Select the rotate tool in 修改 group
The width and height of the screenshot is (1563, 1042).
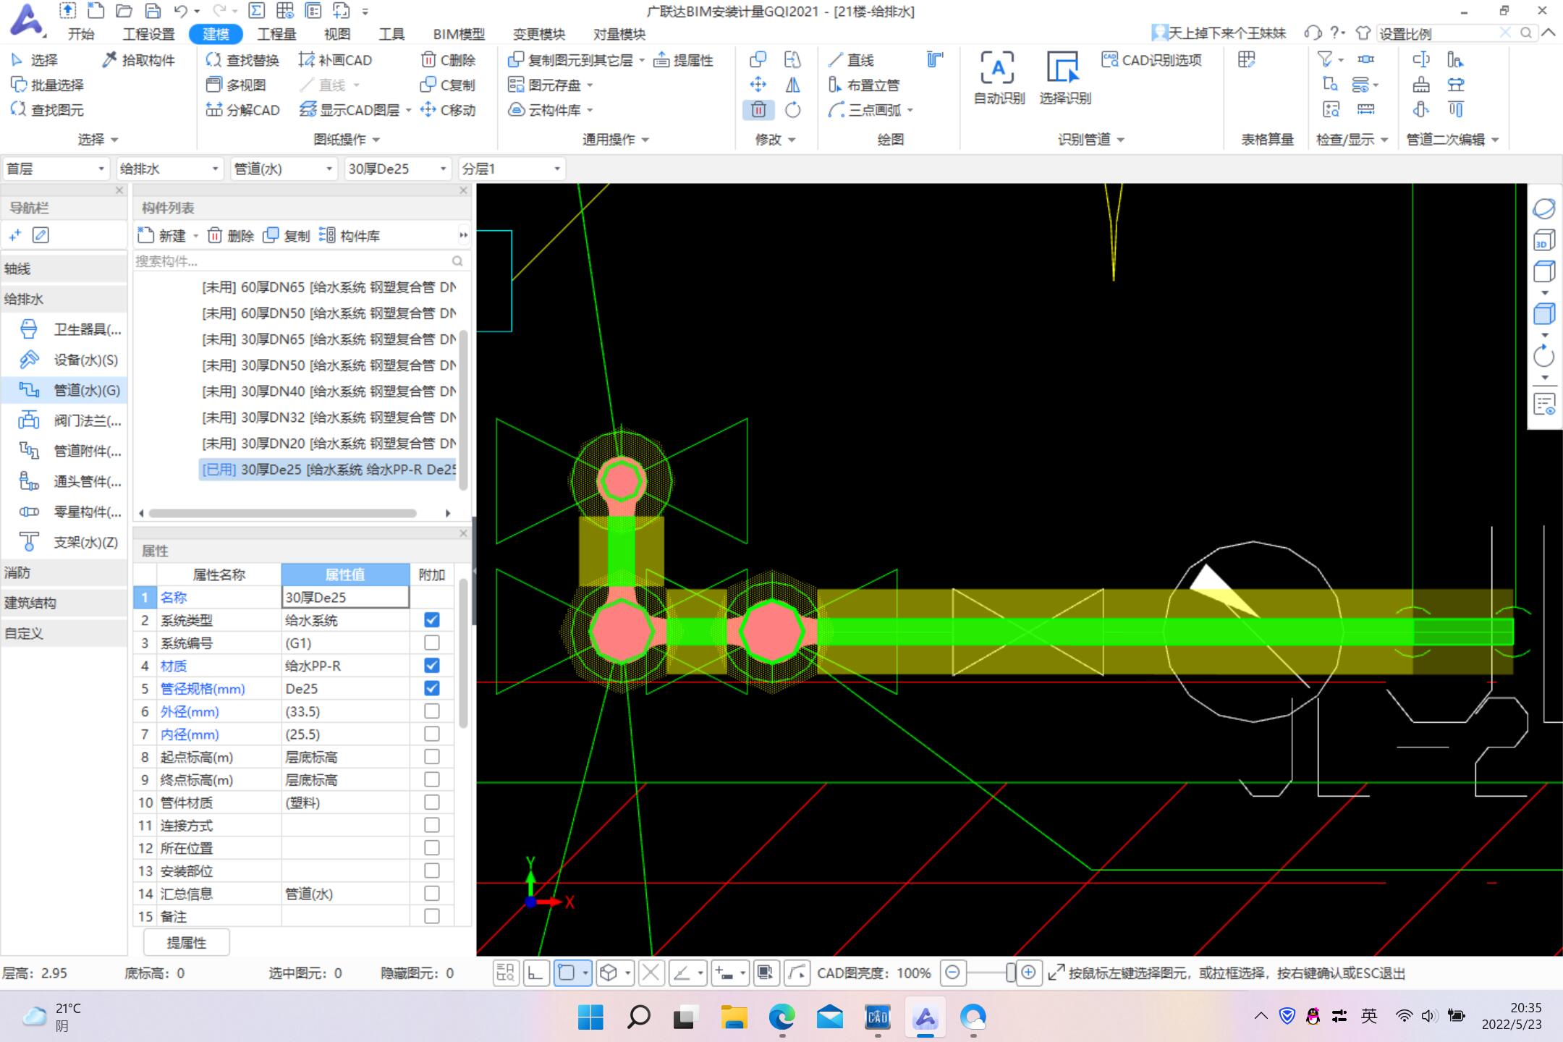[793, 110]
